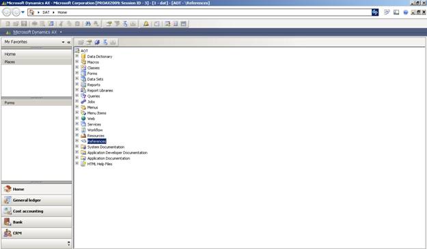
Task: Click the Print toolbar icon
Action: (35, 24)
